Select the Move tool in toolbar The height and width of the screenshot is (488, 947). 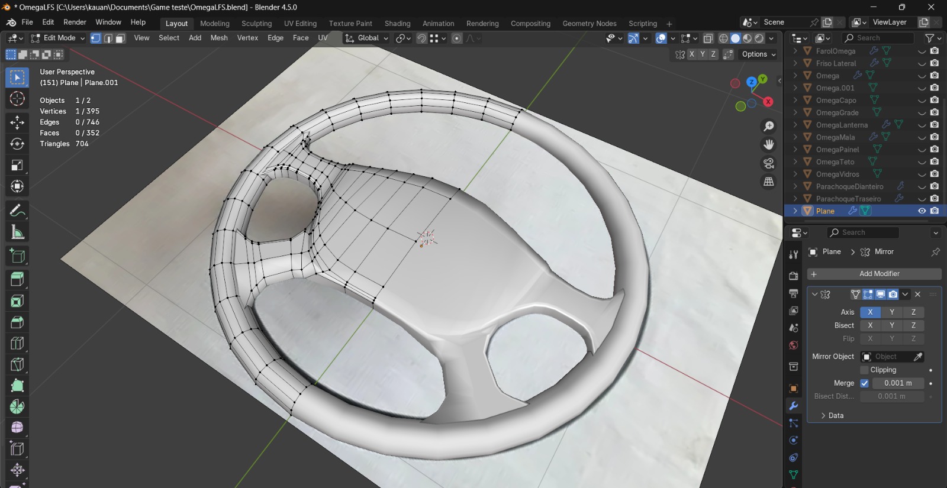pos(17,122)
